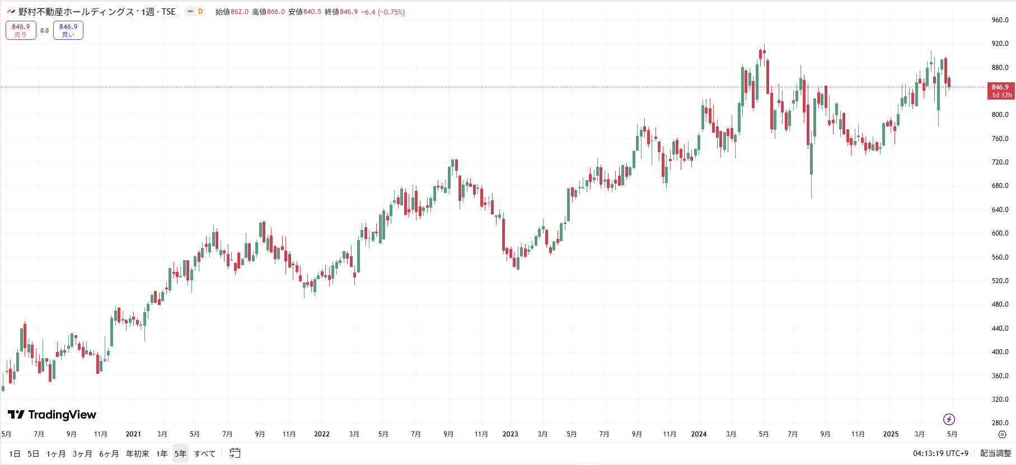Click the 2022 time axis label

[x=322, y=434]
